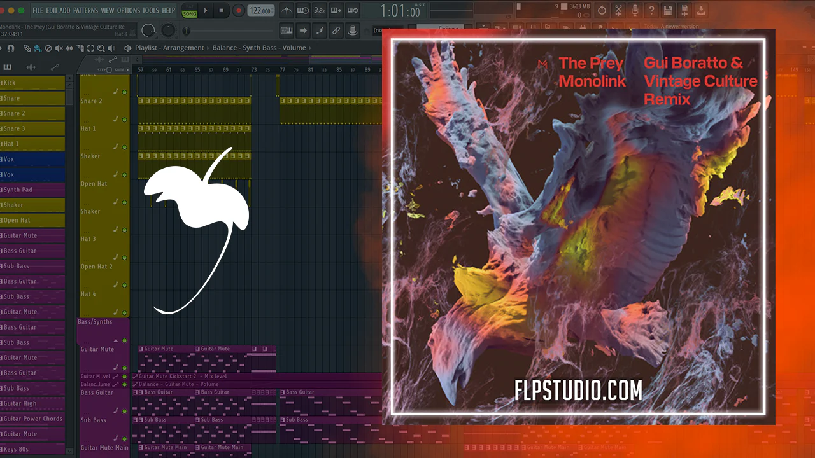Toggle the playlist snap magnet
Screen dimensions: 815x458
click(11, 48)
